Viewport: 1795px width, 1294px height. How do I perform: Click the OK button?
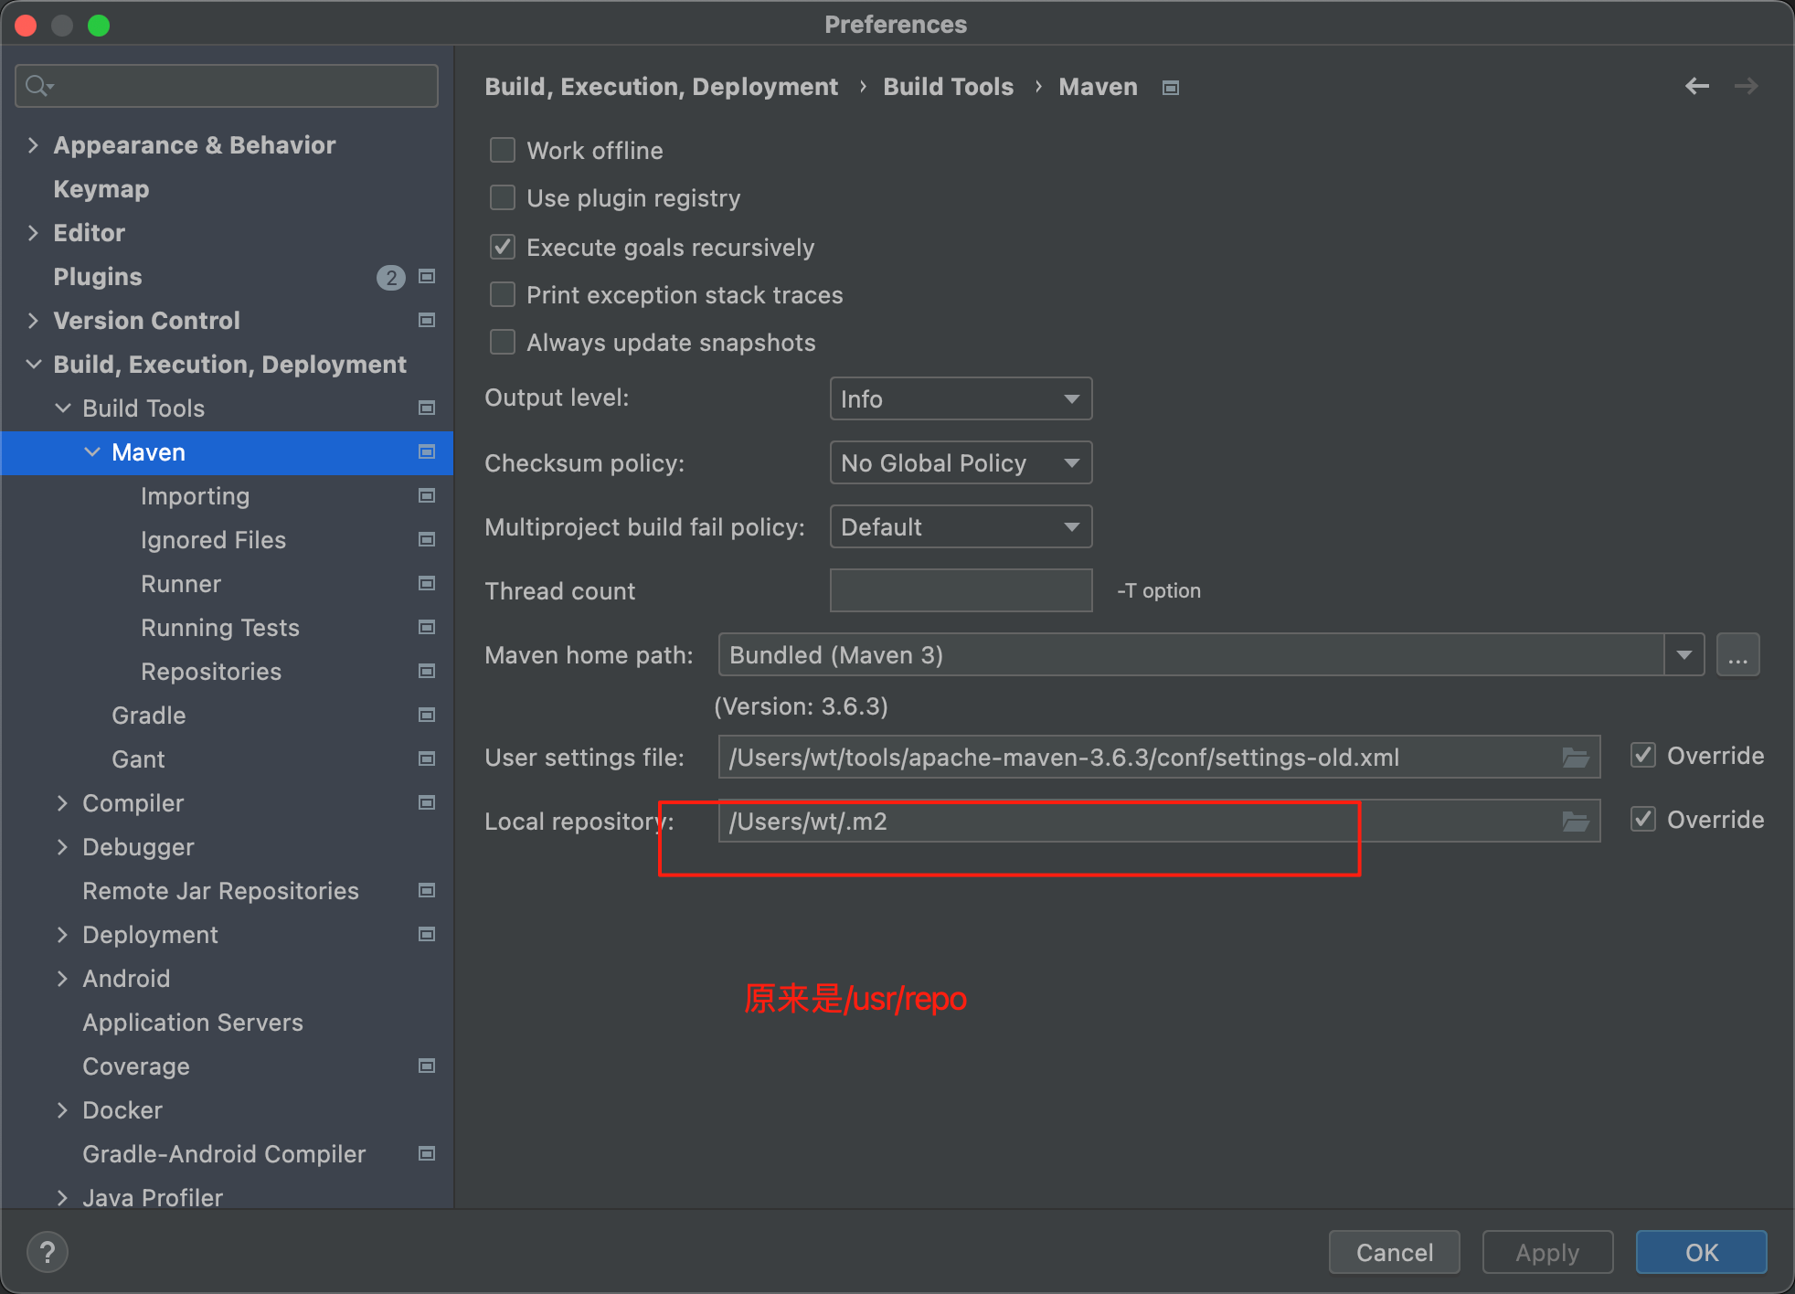[1701, 1252]
